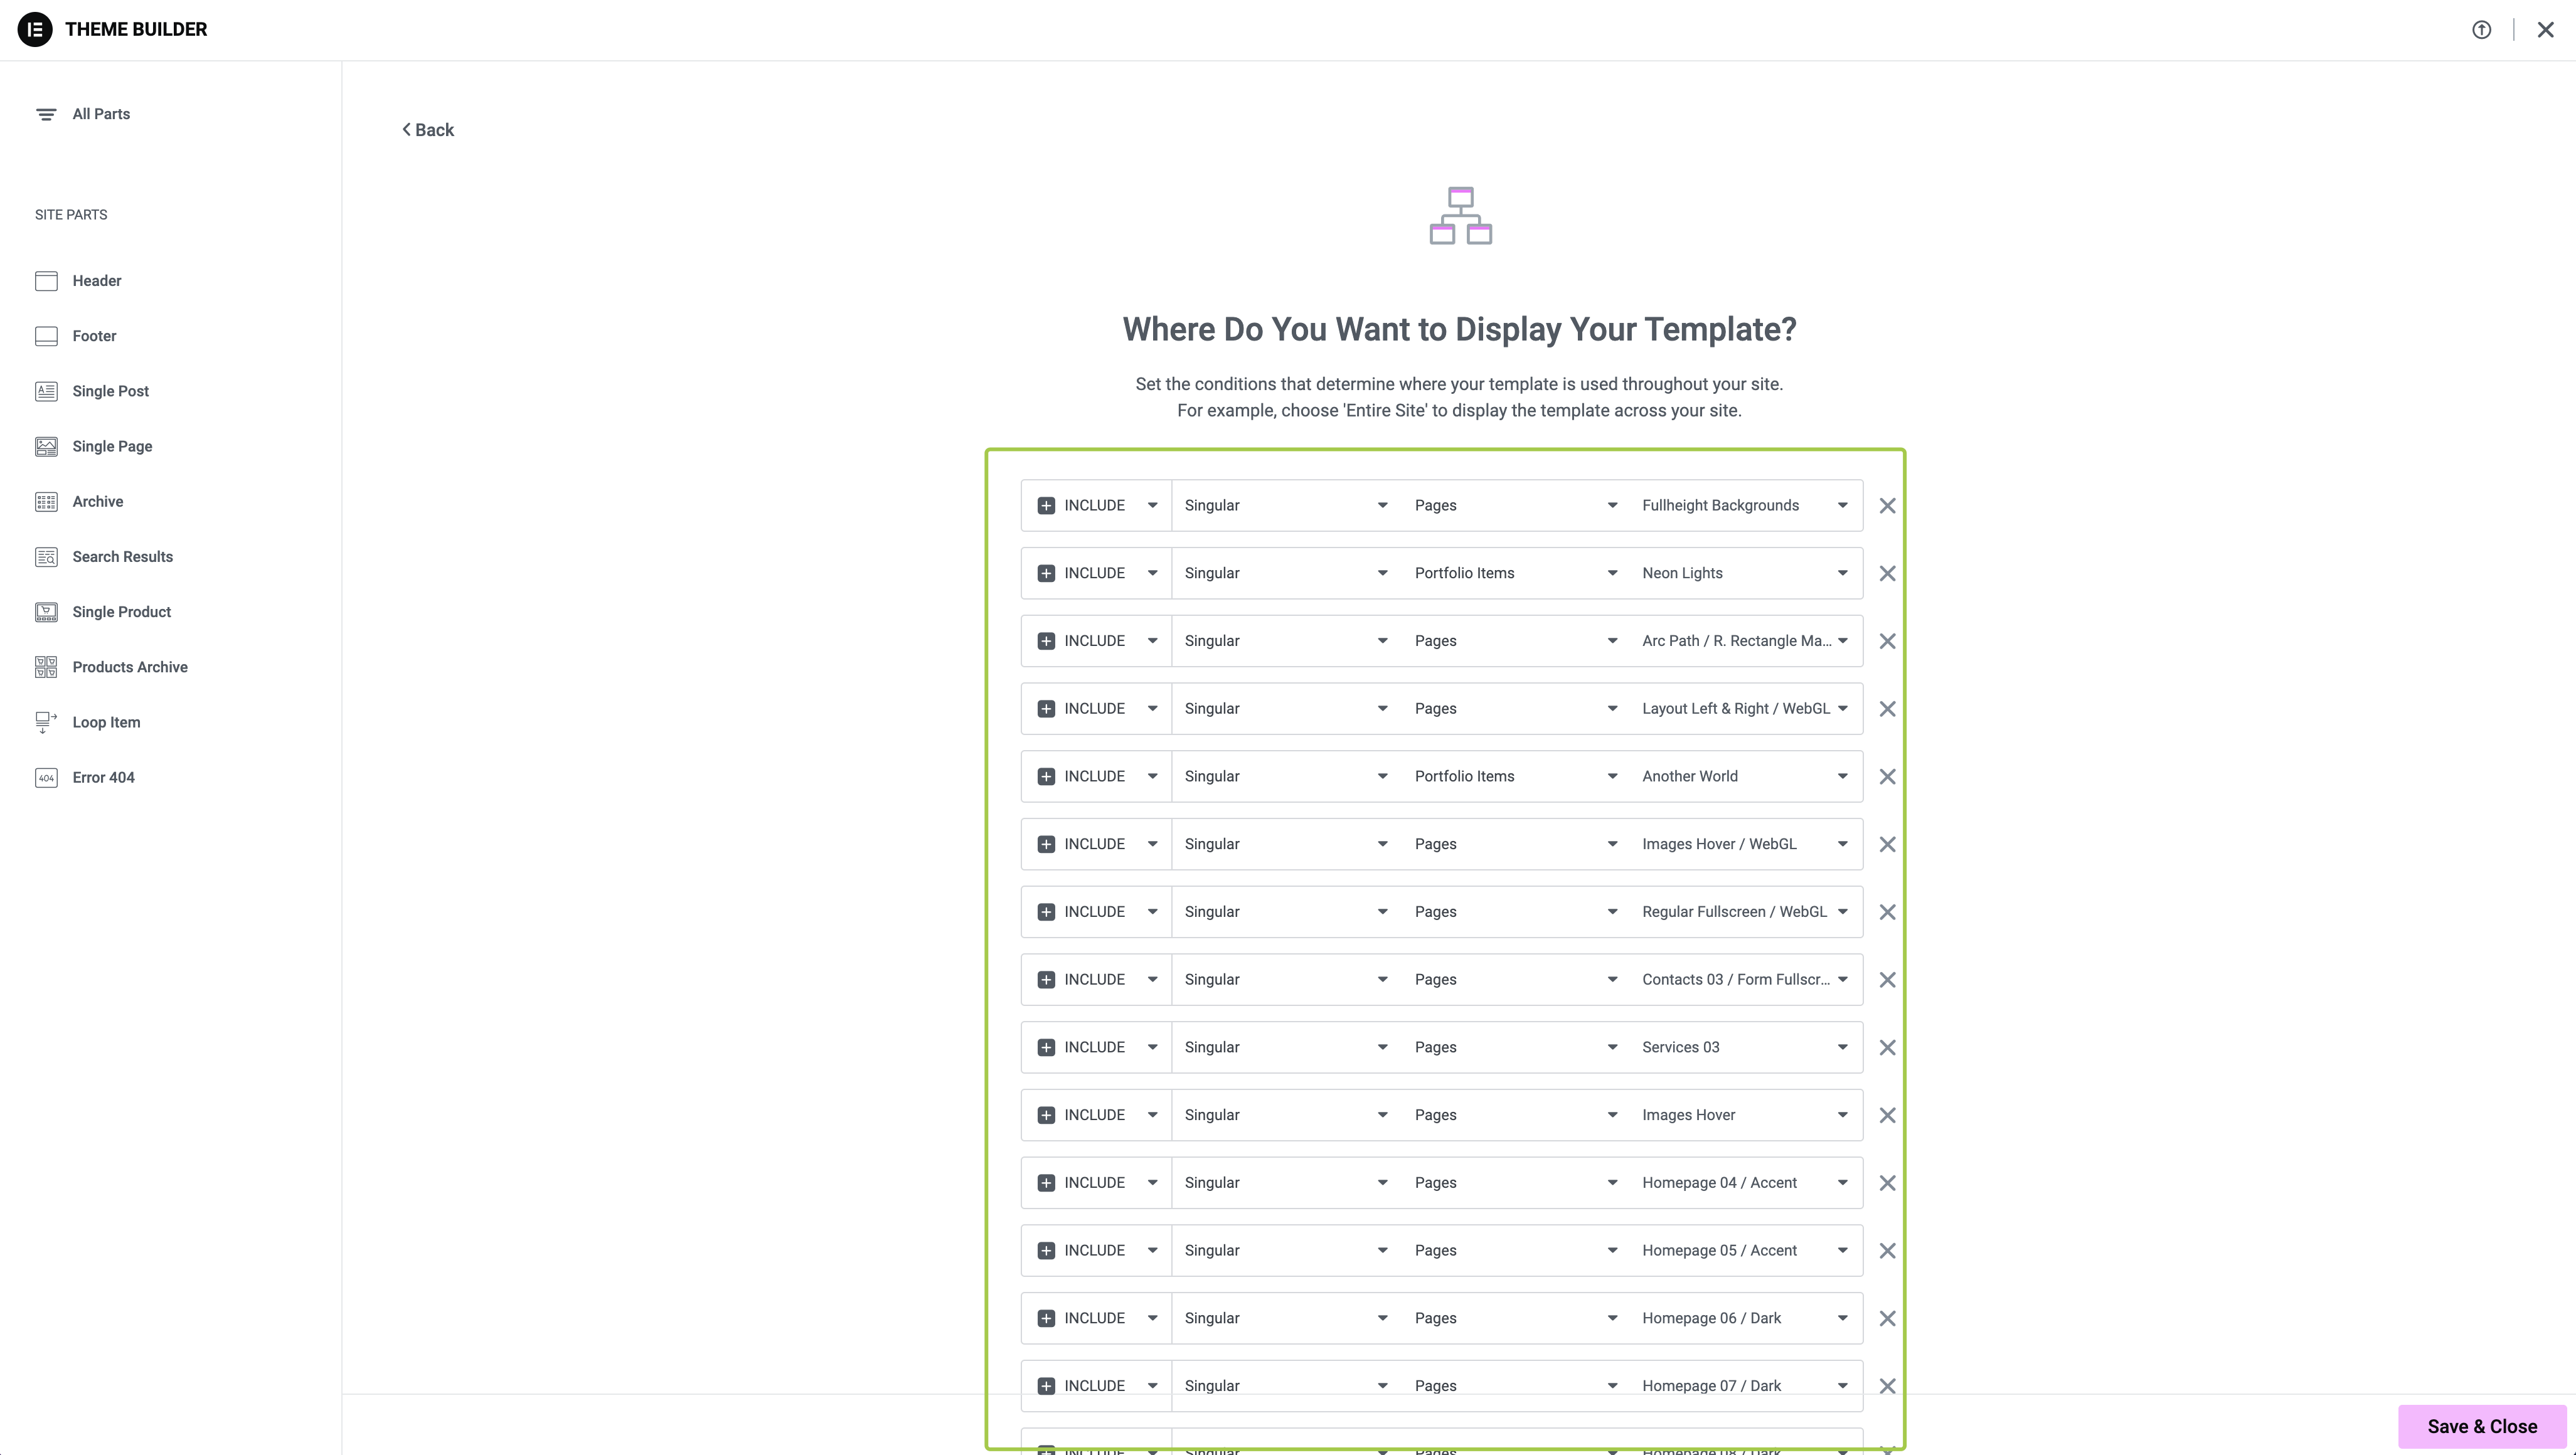Viewport: 2576px width, 1455px height.
Task: Click the Elementor logo icon
Action: pos(35,29)
